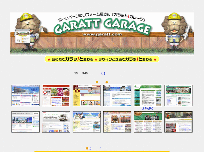Open the bottom blue parentheses link
The height and width of the screenshot is (152, 204).
click(x=90, y=148)
